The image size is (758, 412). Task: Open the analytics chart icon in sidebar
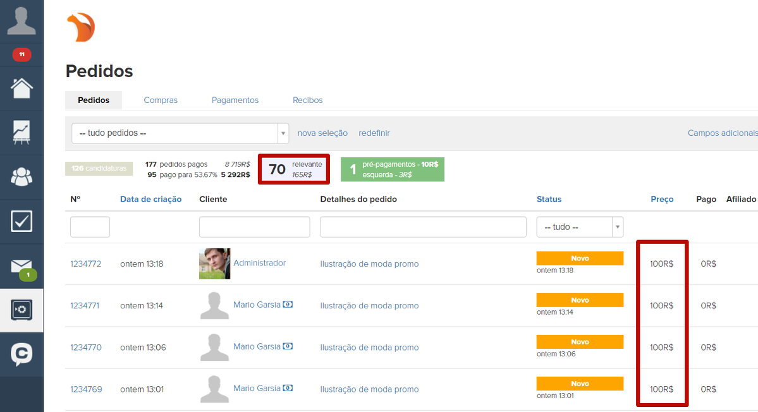(21, 133)
